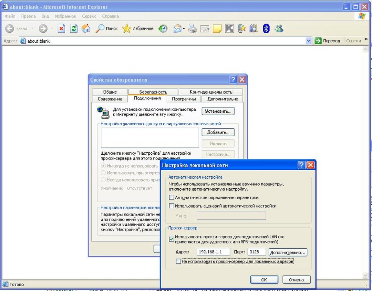Click Отмена in LAN settings dialog
This screenshot has height=291, width=372.
click(296, 280)
